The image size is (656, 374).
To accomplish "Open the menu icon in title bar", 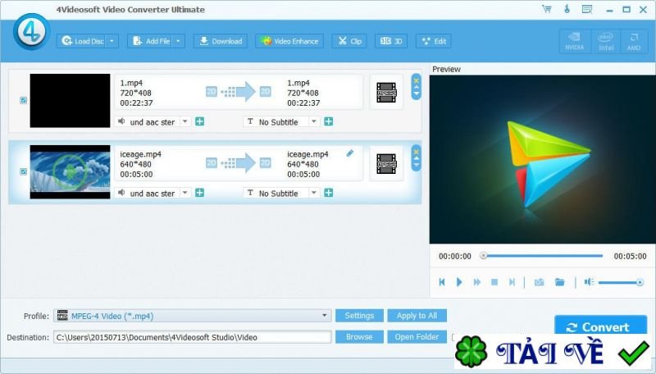I will pyautogui.click(x=587, y=9).
